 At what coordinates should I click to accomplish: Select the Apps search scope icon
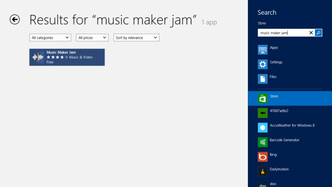[x=263, y=50]
